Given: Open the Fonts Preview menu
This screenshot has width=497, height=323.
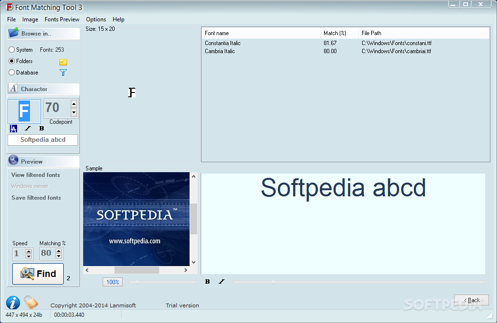Looking at the screenshot, I should 62,19.
